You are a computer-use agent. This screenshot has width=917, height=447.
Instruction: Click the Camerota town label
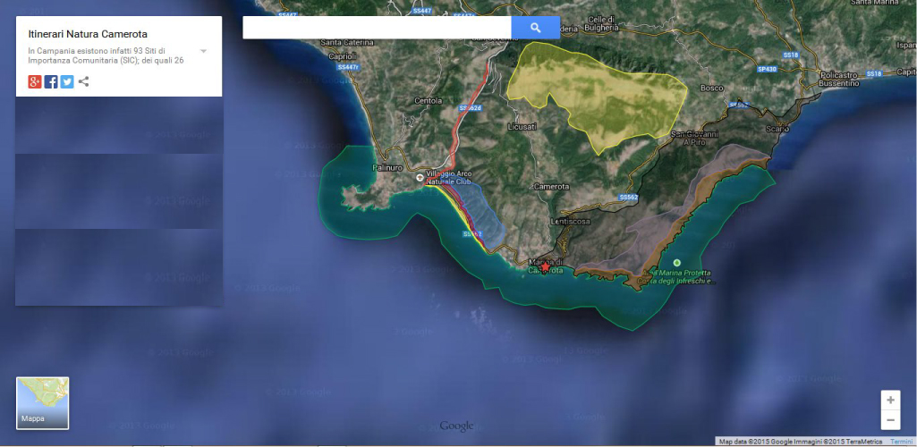tap(551, 186)
